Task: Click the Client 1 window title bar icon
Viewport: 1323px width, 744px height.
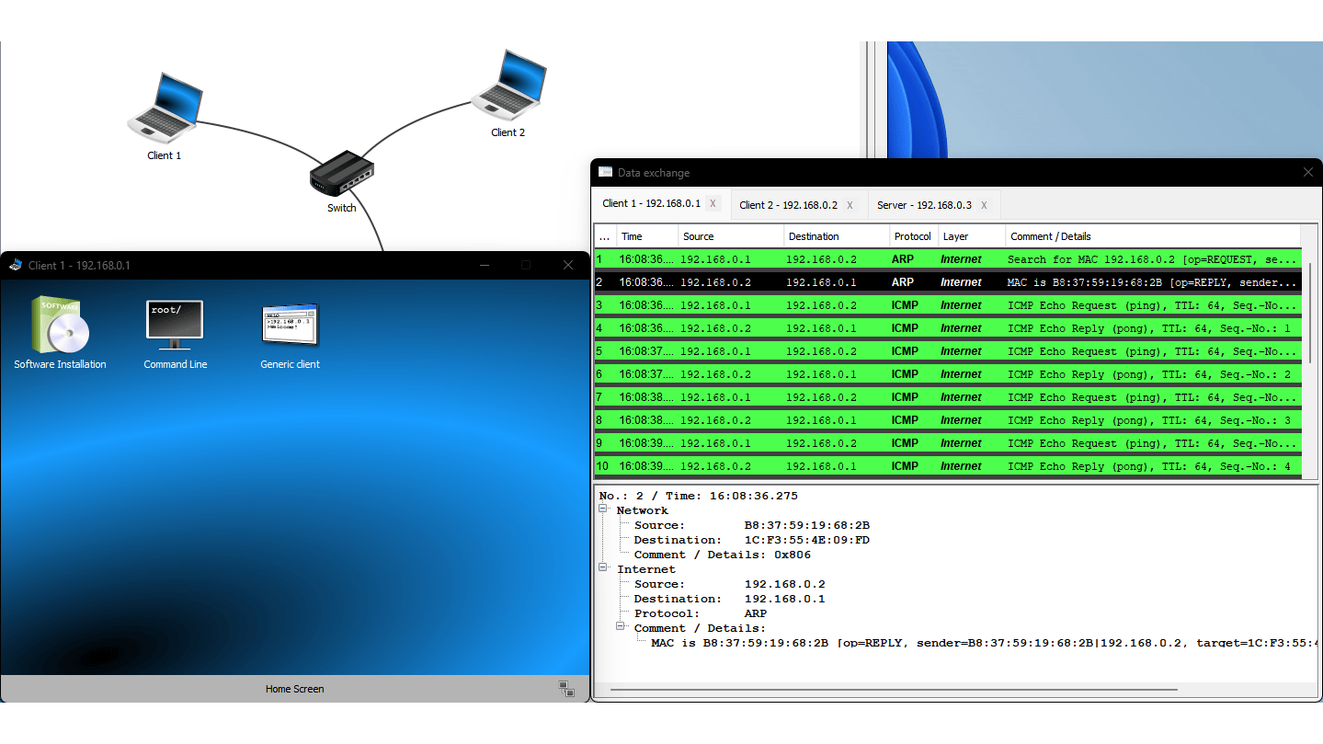Action: click(16, 265)
